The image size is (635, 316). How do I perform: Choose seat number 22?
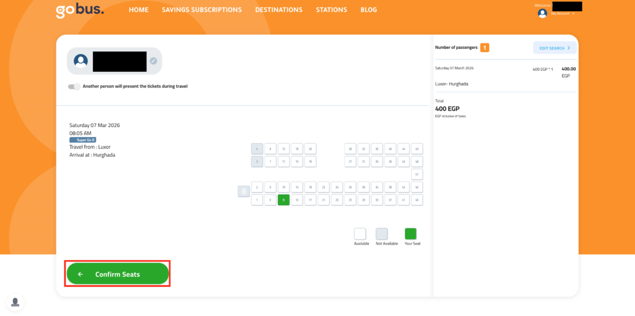324,187
